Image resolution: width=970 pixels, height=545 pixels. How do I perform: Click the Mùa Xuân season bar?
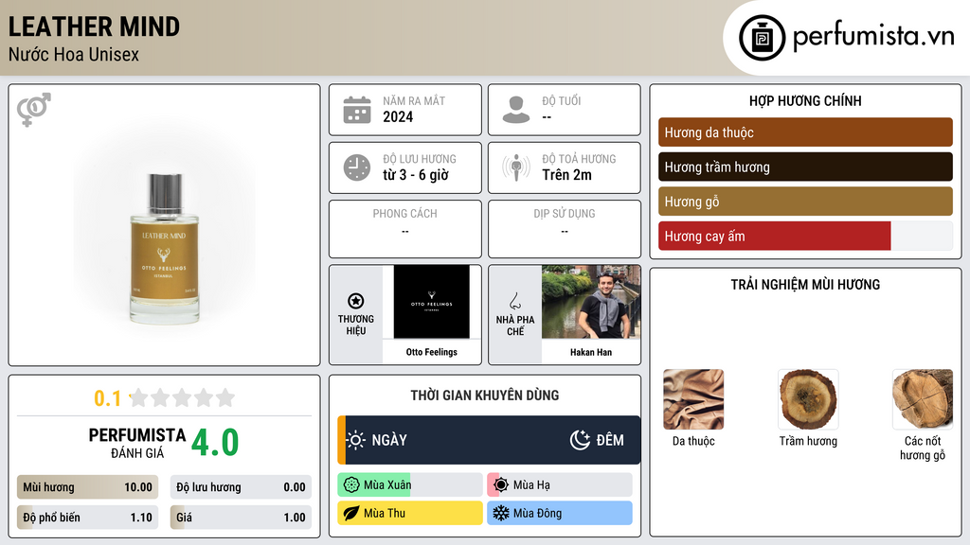tap(409, 485)
